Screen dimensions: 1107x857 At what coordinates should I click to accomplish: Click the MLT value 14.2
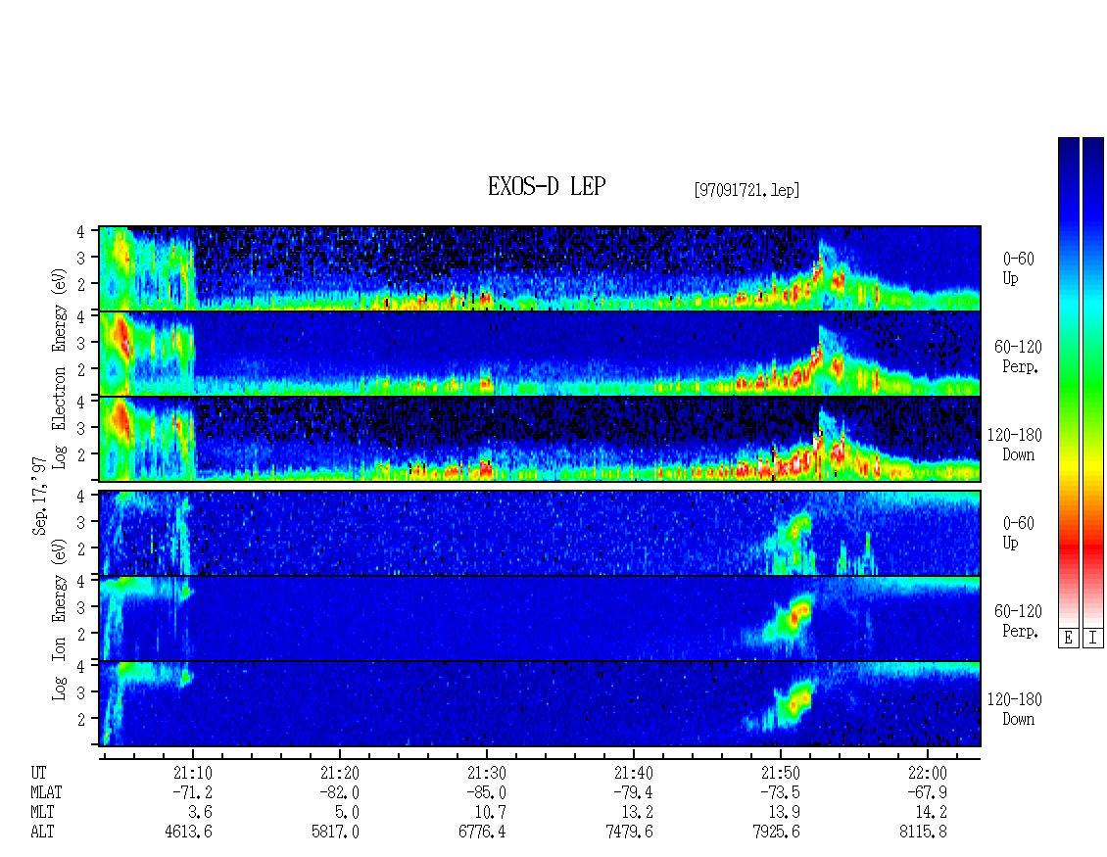931,813
